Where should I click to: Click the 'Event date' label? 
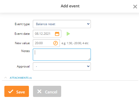point(22,34)
